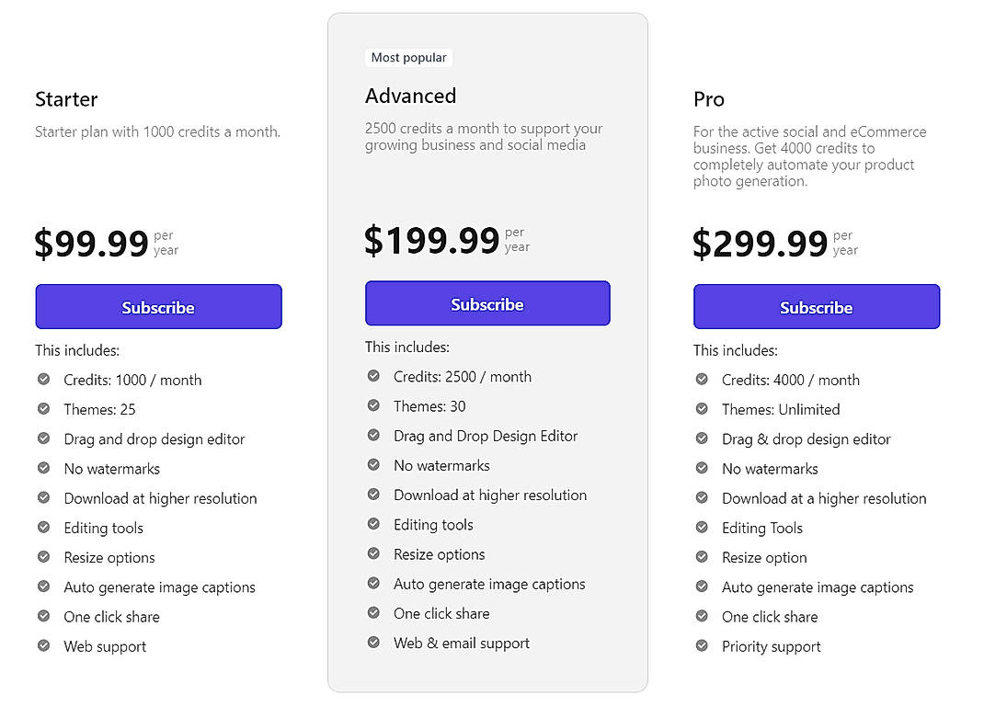
Task: Subscribe to the Advanced plan
Action: pos(487,302)
